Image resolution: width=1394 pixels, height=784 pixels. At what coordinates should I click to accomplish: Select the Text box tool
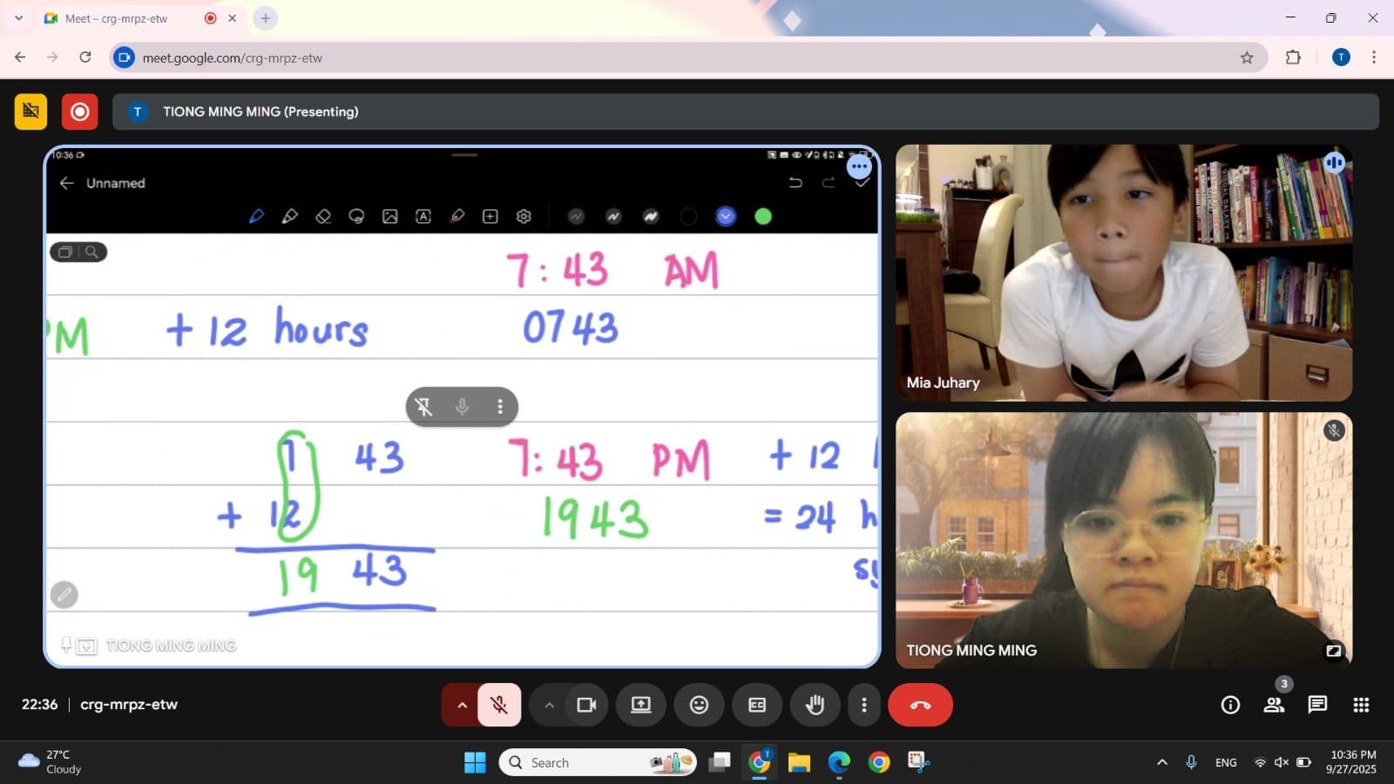[423, 216]
